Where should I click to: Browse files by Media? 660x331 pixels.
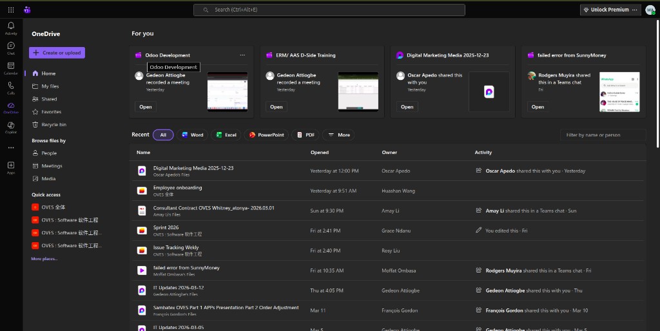tap(44, 178)
